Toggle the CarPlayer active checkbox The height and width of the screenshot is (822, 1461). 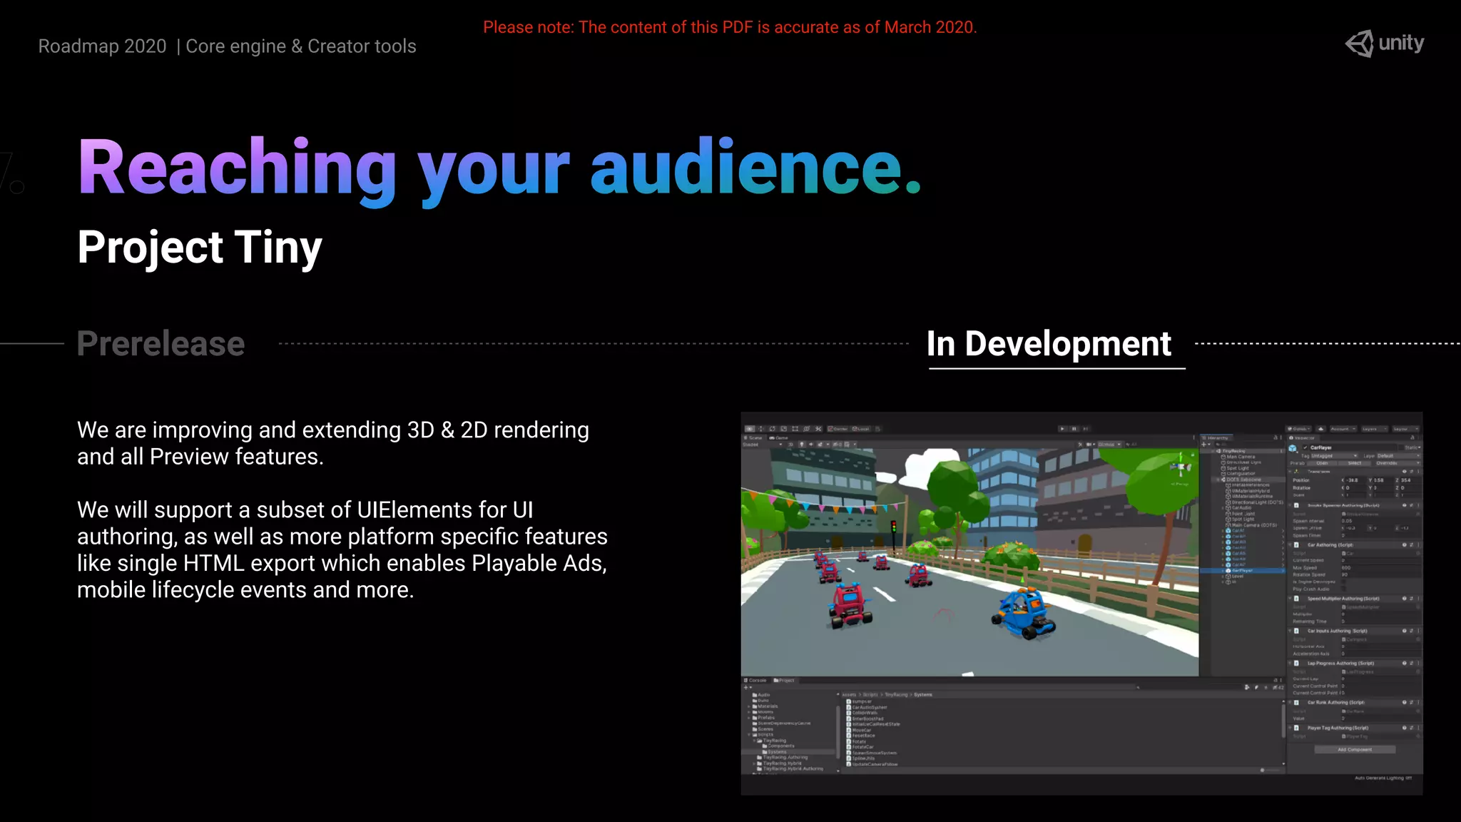(x=1305, y=447)
